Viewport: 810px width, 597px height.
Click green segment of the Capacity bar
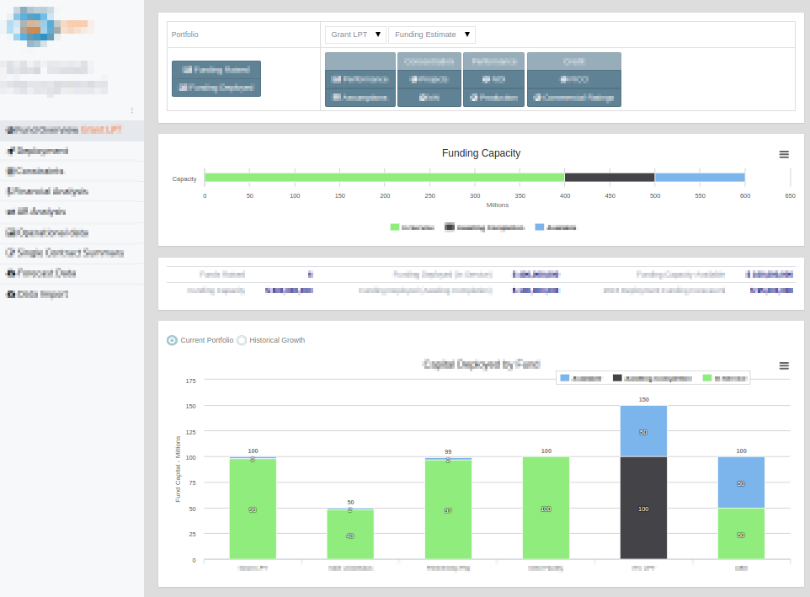(384, 178)
